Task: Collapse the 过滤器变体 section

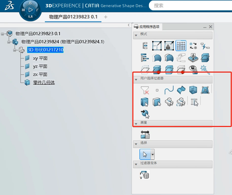Action: point(136,164)
